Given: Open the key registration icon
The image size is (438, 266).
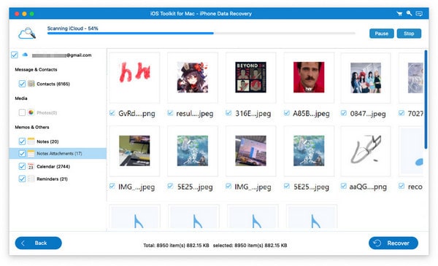Looking at the screenshot, I should point(410,13).
